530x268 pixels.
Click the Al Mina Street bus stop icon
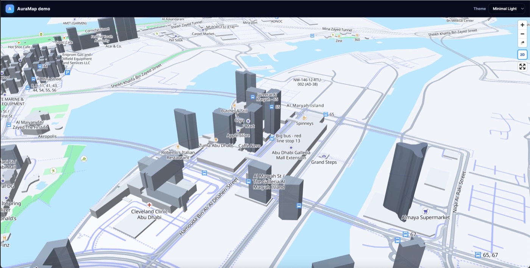[33, 79]
